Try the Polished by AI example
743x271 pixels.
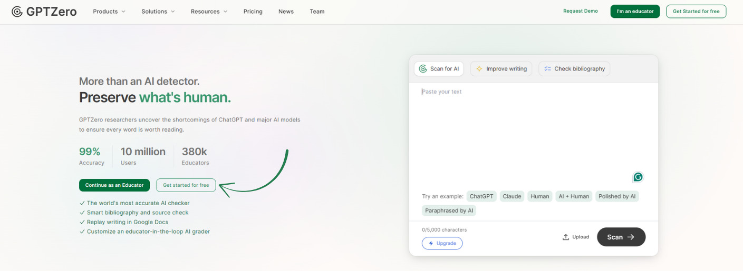pos(617,196)
